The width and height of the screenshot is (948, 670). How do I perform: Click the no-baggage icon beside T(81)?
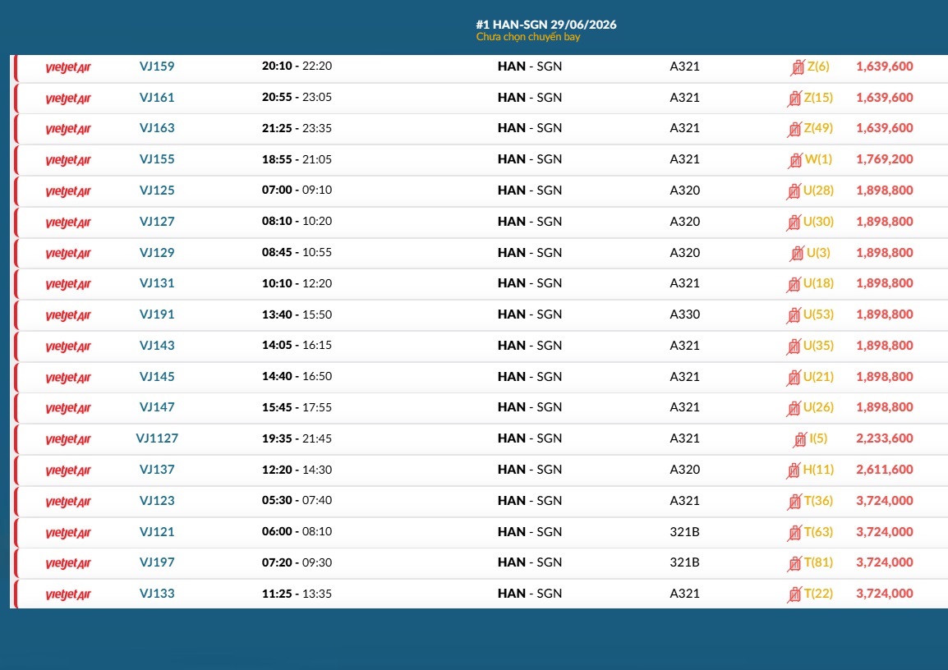[x=794, y=563]
